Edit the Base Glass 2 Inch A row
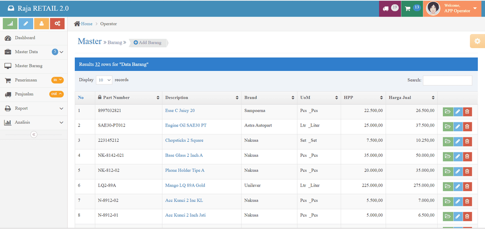This screenshot has width=485, height=229. [x=458, y=156]
